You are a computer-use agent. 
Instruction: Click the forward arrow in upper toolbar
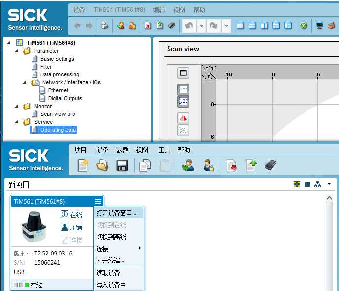[x=89, y=26]
